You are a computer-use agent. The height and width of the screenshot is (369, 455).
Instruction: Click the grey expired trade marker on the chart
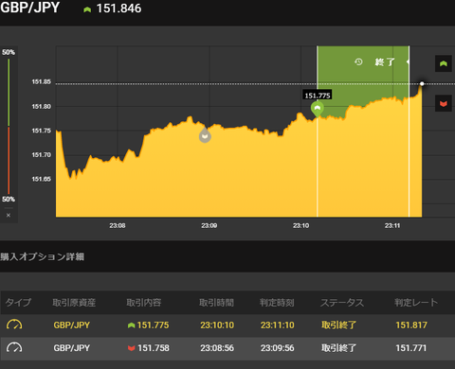point(205,135)
